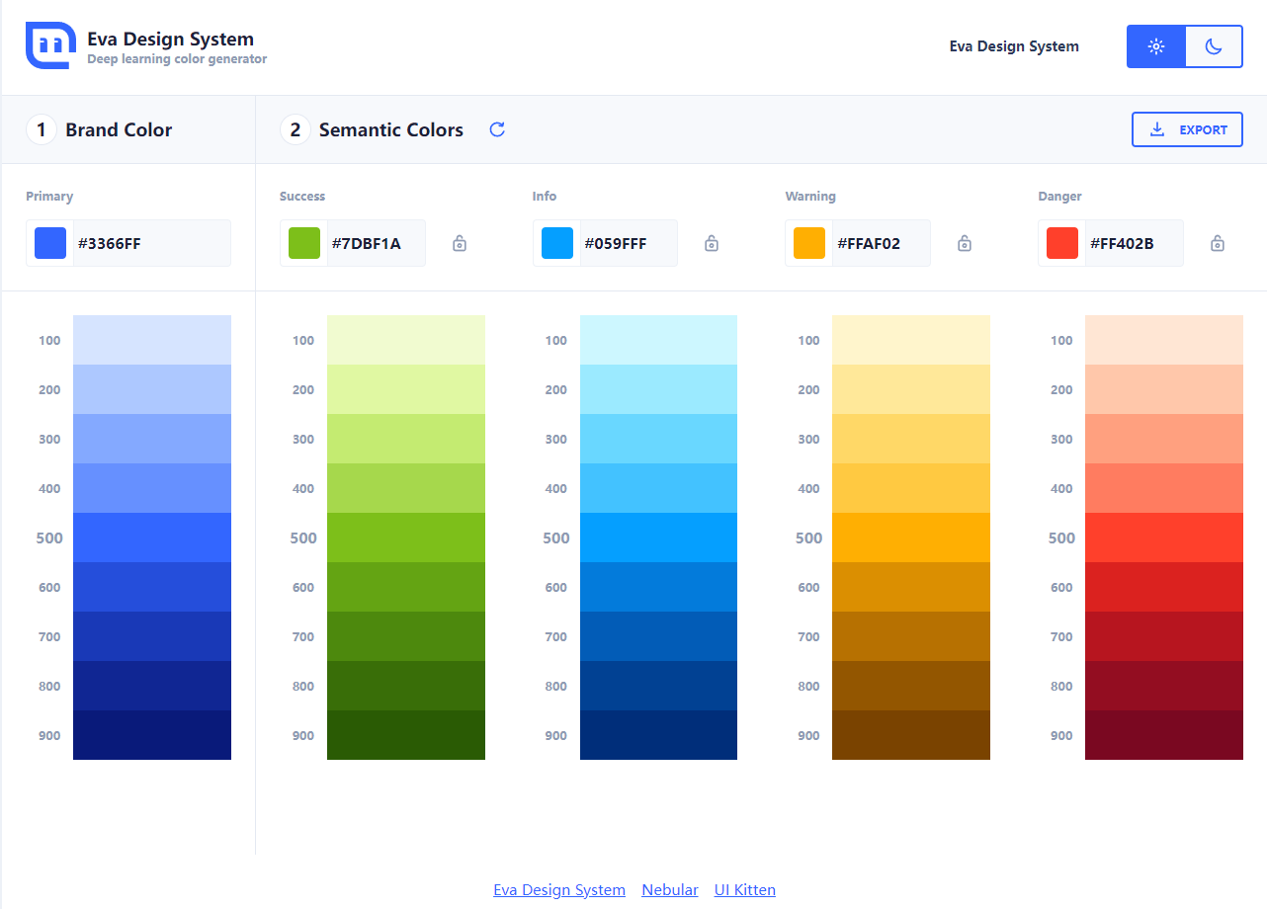Click the lock icon next to Danger color
The width and height of the screenshot is (1267, 909).
(1217, 242)
